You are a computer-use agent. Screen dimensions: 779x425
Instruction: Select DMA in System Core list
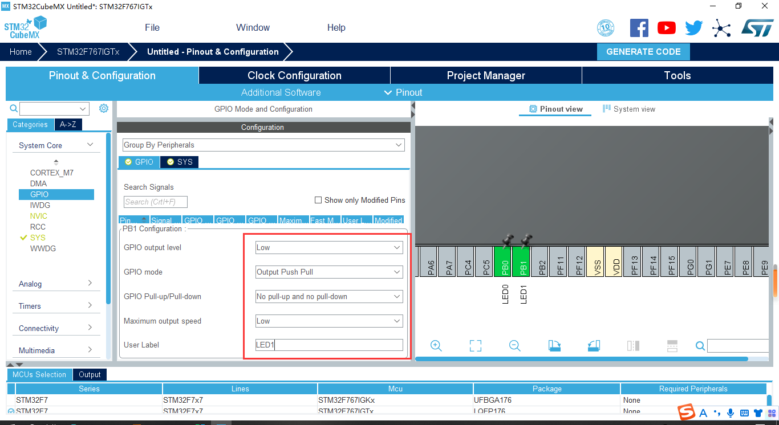click(39, 183)
